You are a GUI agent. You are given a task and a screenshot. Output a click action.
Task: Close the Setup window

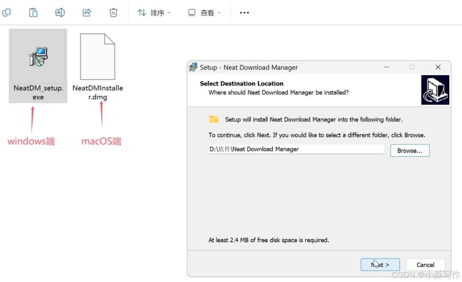[x=438, y=67]
